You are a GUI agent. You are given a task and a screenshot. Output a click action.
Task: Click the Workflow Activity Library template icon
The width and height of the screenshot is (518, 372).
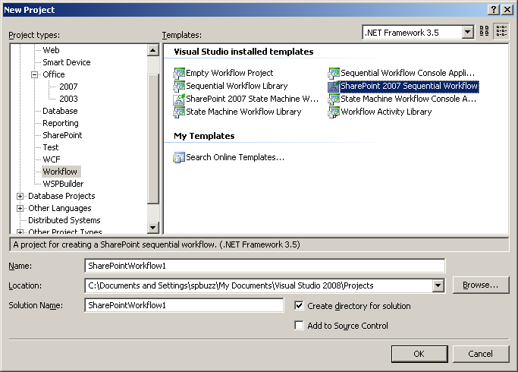[334, 112]
